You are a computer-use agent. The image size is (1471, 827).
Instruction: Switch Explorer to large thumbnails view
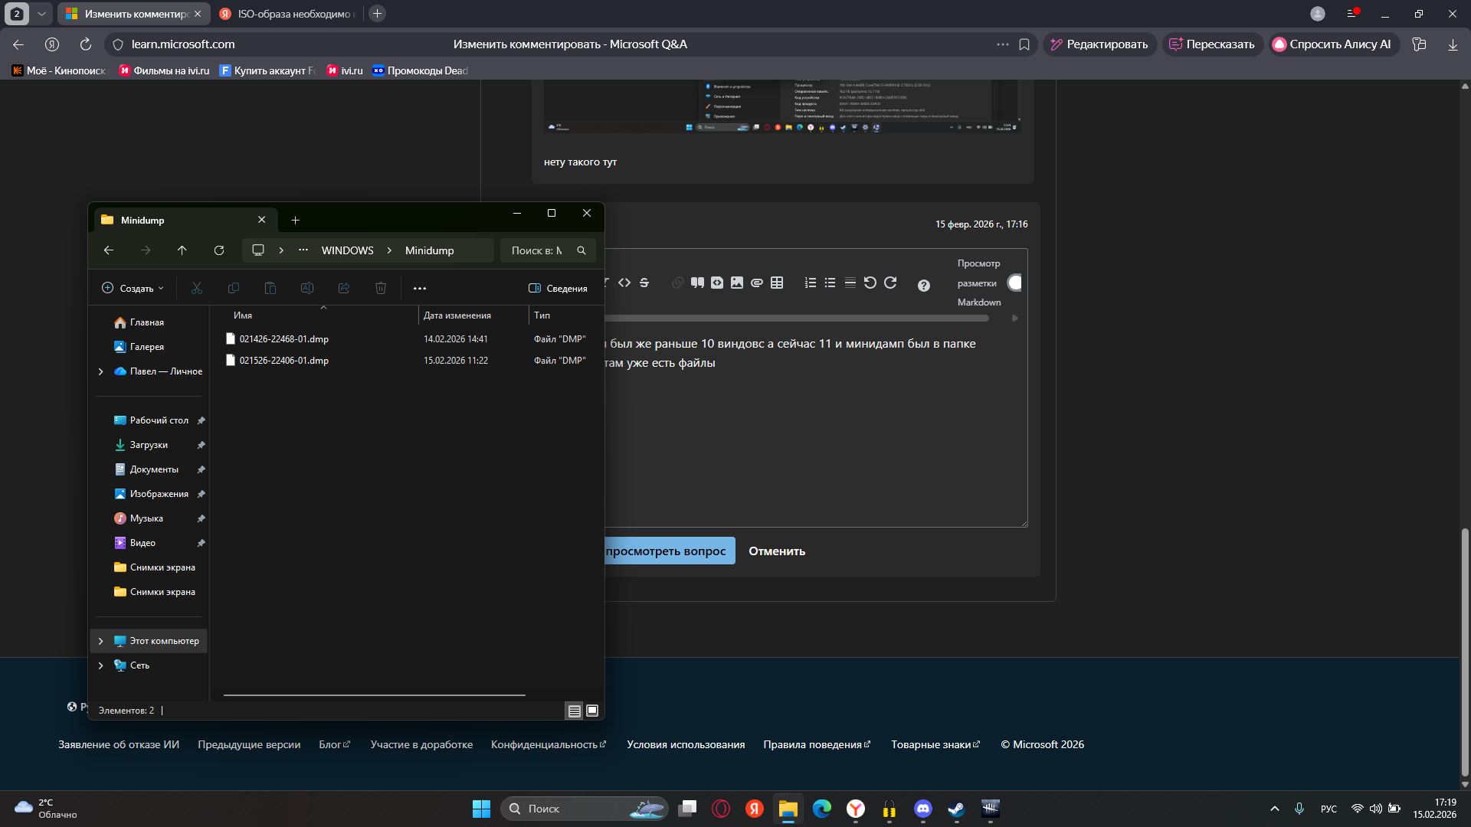click(x=592, y=711)
